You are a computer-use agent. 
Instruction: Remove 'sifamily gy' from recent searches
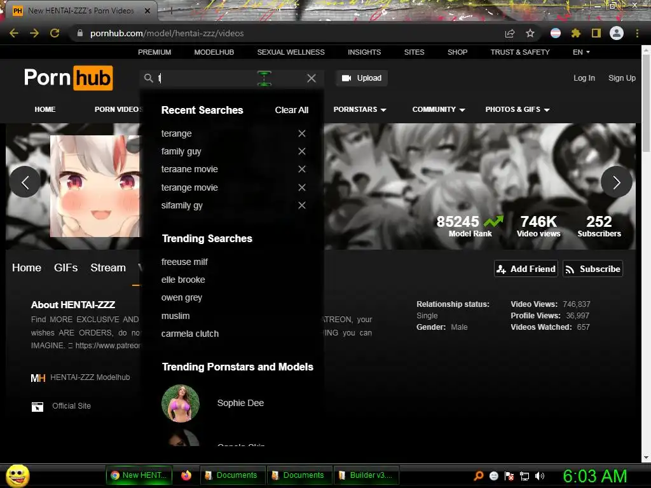coord(302,205)
